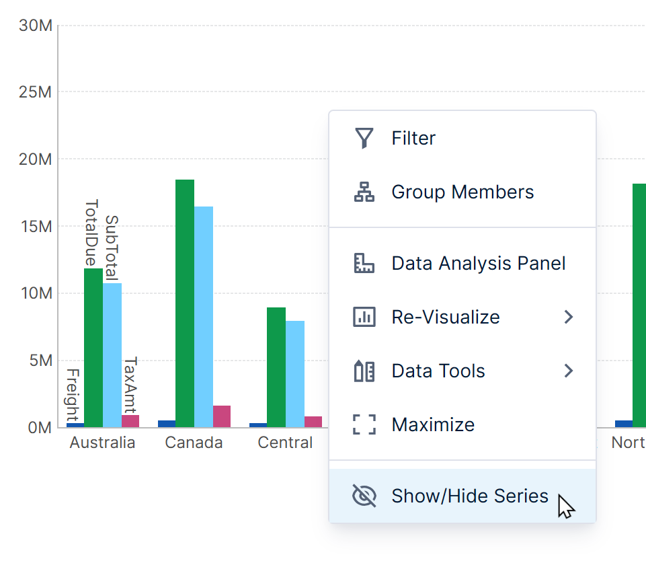Click Canada's tall green TotalDue bar
The height and width of the screenshot is (561, 646).
coord(185,303)
